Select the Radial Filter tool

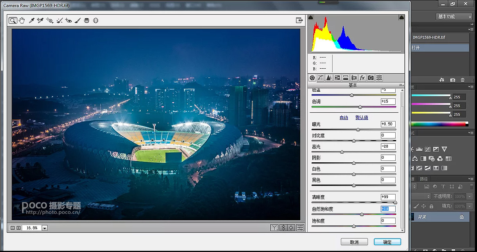click(x=96, y=20)
